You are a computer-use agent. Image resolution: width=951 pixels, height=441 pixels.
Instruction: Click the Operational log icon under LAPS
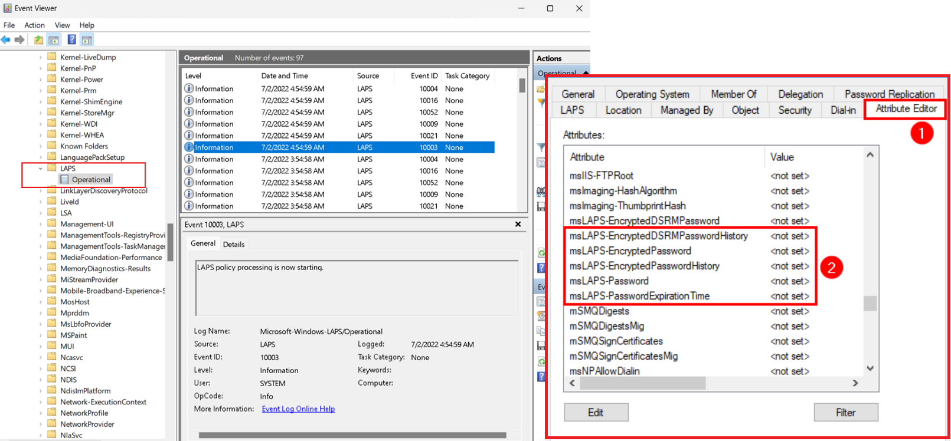(x=64, y=179)
